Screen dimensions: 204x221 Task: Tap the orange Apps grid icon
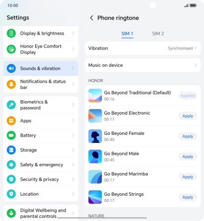tap(11, 121)
